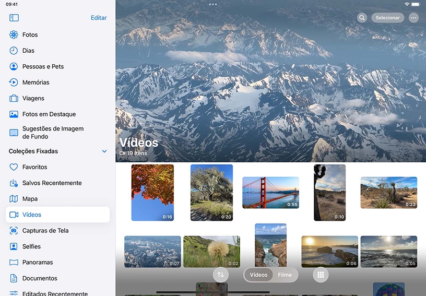Open Salvos Recentemente label

pos(52,183)
